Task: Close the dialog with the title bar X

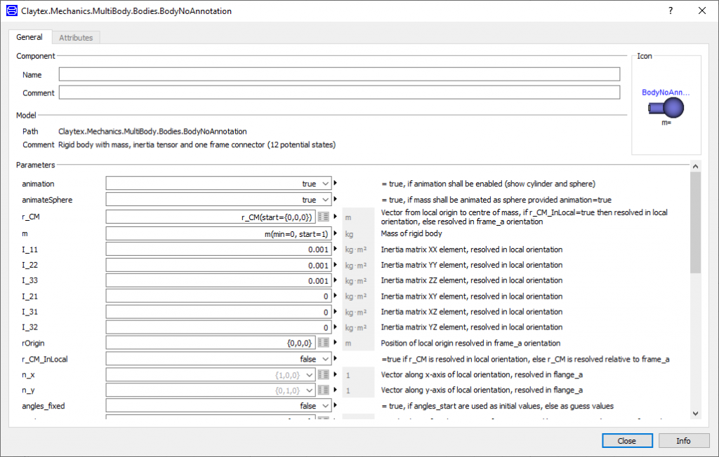Action: pyautogui.click(x=702, y=11)
